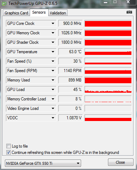Minimize the GPU-Z window

pyautogui.click(x=106, y=2)
